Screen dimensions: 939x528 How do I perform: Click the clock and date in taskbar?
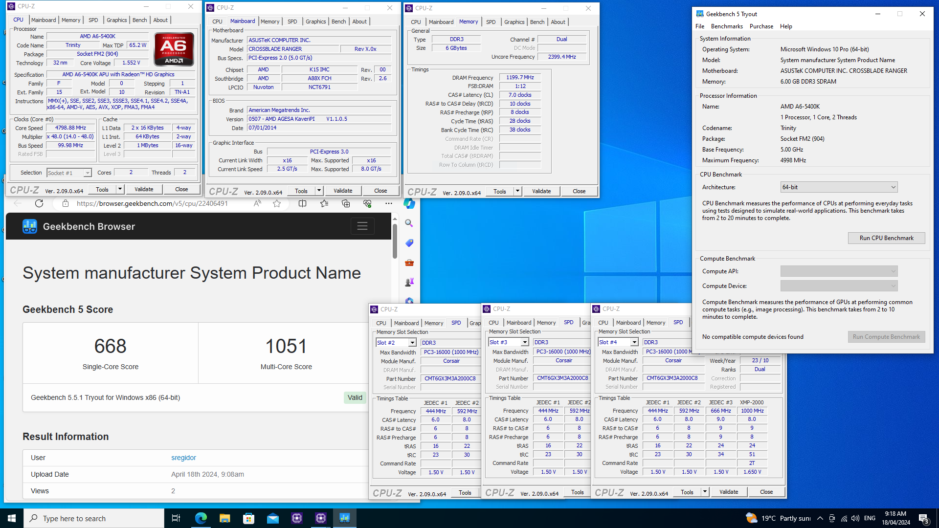[895, 518]
